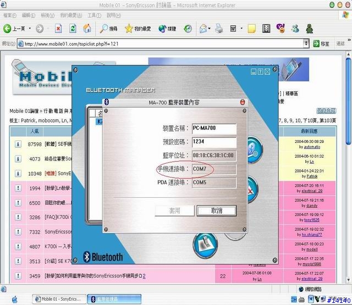
Task: Launch Yahoo Messenger toolbar icon
Action: pyautogui.click(x=280, y=29)
